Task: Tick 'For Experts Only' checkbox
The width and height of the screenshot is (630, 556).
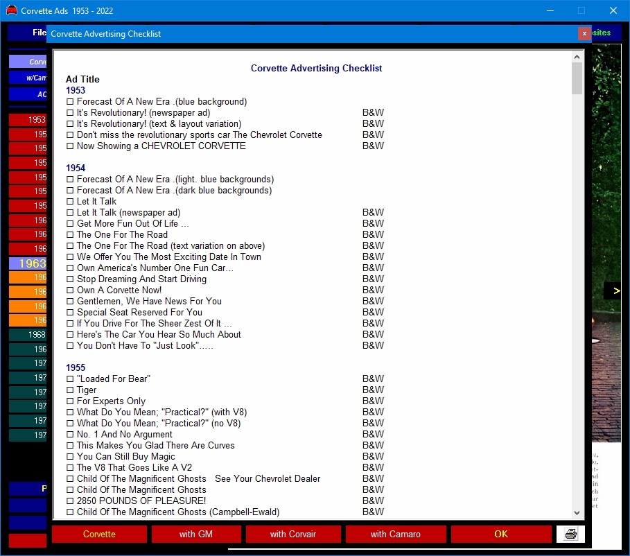Action: tap(70, 401)
